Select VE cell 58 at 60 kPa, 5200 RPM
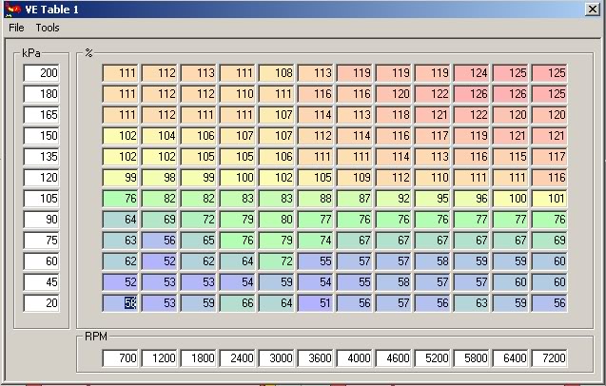This screenshot has height=386, width=606. click(433, 261)
